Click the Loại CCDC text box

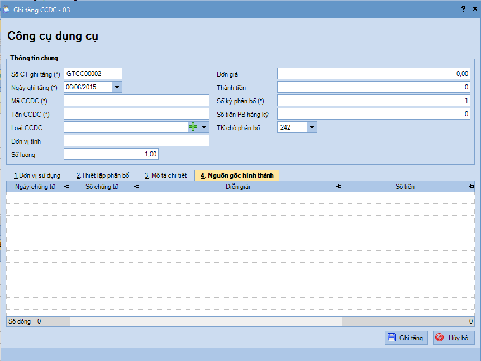pyautogui.click(x=126, y=127)
